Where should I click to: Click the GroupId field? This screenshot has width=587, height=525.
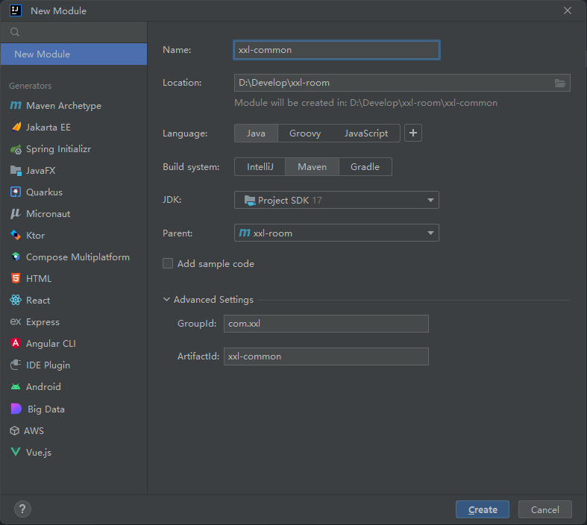[x=326, y=324]
